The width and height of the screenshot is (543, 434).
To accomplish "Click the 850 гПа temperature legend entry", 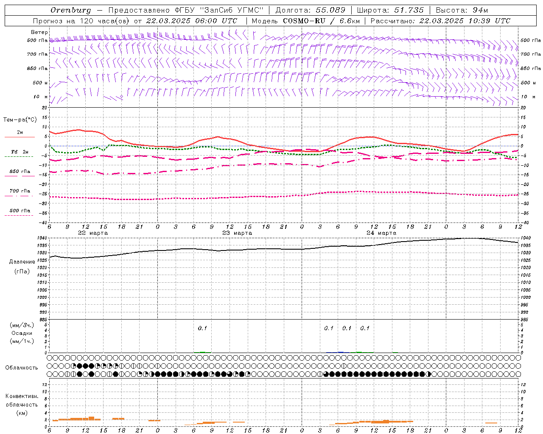I will tap(20, 172).
